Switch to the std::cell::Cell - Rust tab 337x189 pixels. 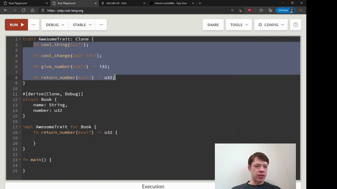(122, 3)
